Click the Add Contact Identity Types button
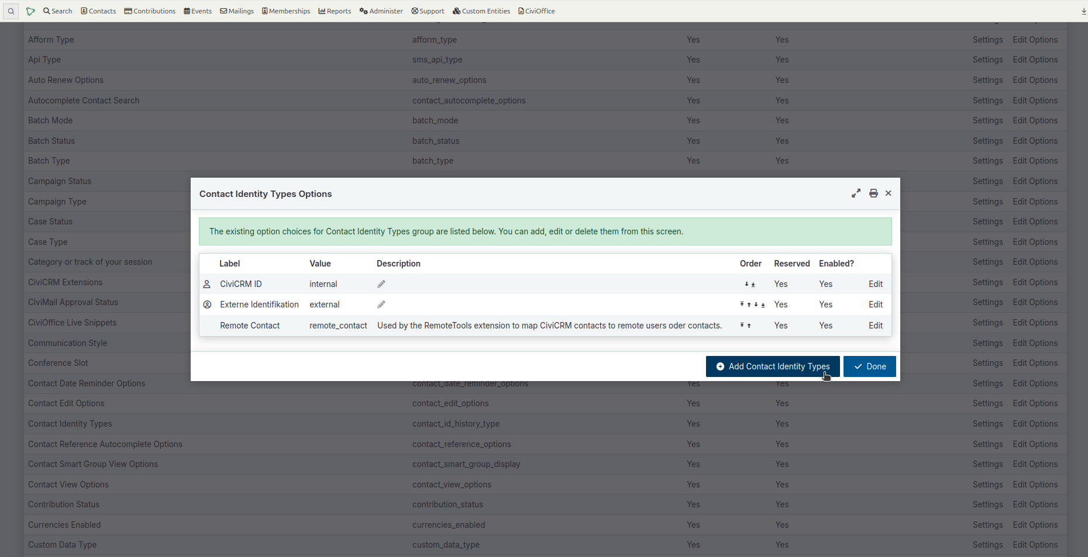 tap(772, 366)
